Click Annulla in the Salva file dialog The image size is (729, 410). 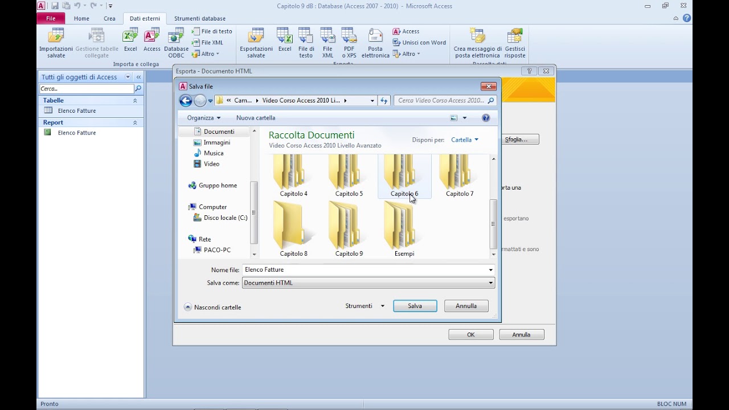pyautogui.click(x=466, y=306)
